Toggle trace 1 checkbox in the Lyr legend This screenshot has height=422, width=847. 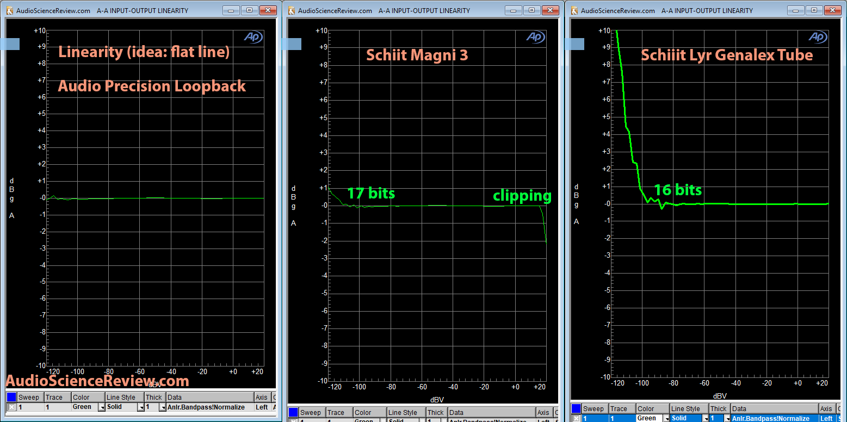coord(576,418)
